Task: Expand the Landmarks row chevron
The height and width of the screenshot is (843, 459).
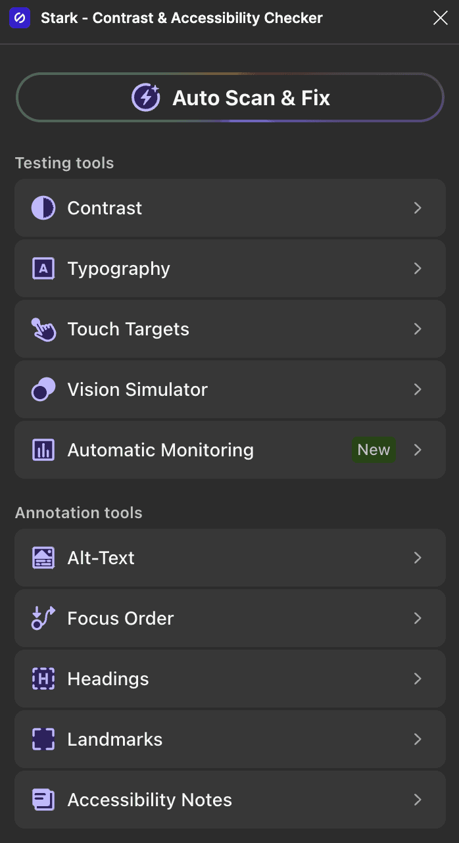Action: click(418, 739)
